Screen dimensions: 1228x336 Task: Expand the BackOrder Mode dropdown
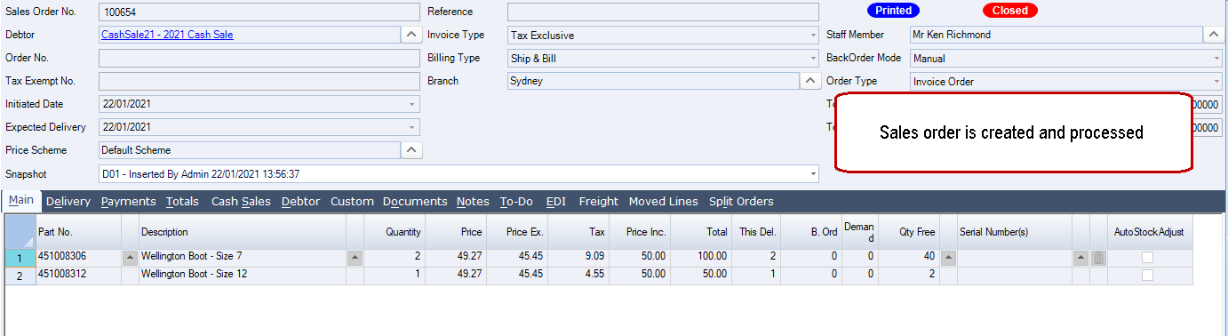[1216, 59]
